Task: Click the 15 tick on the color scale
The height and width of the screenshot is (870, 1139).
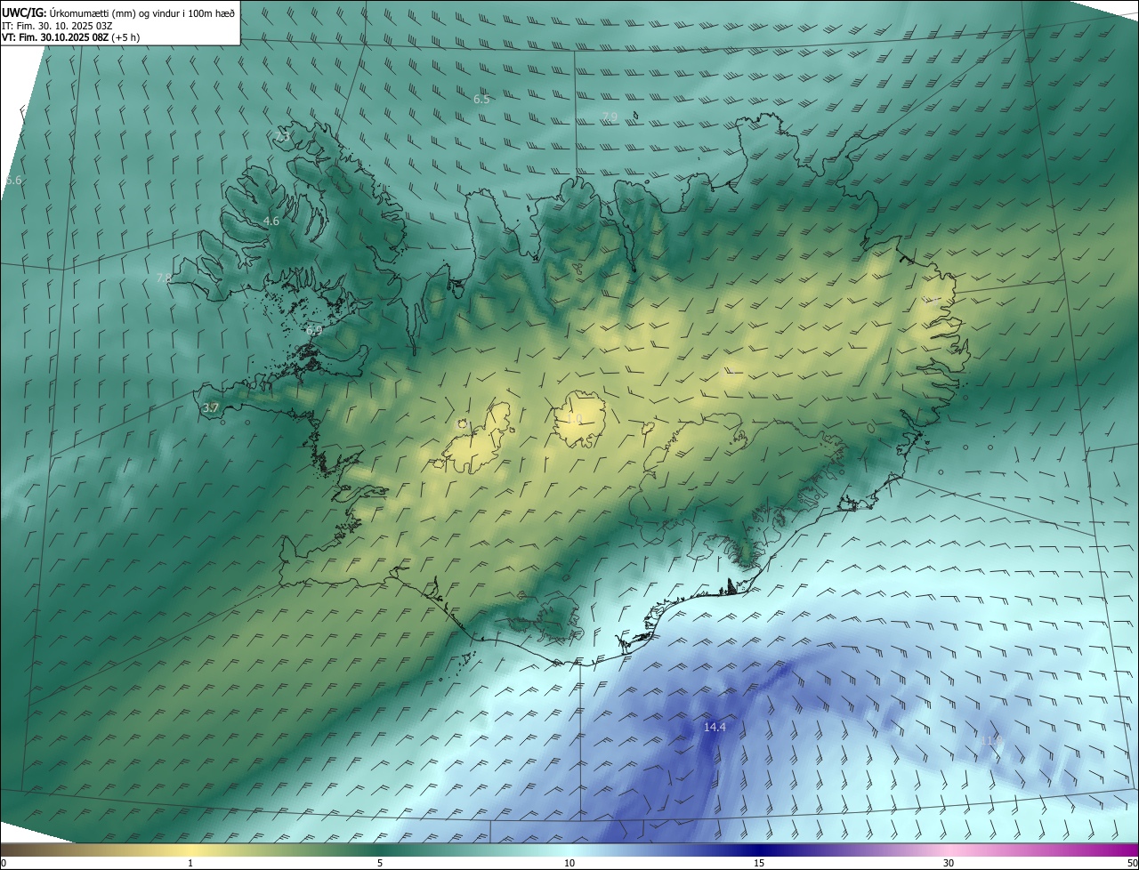Action: 759,863
